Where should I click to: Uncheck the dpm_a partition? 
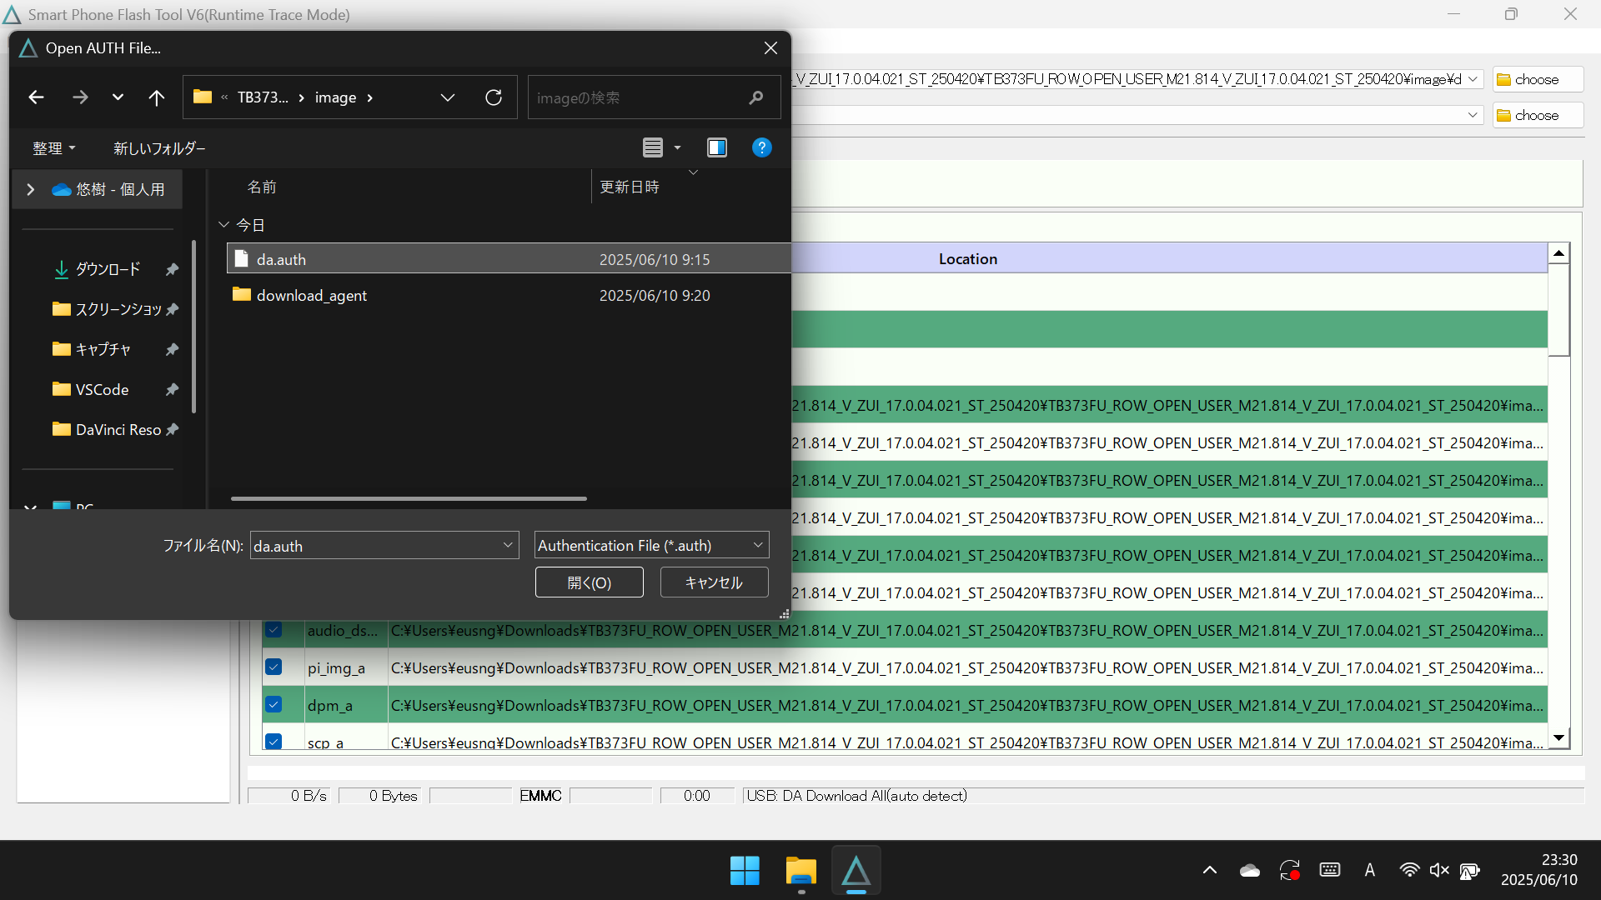(x=274, y=704)
